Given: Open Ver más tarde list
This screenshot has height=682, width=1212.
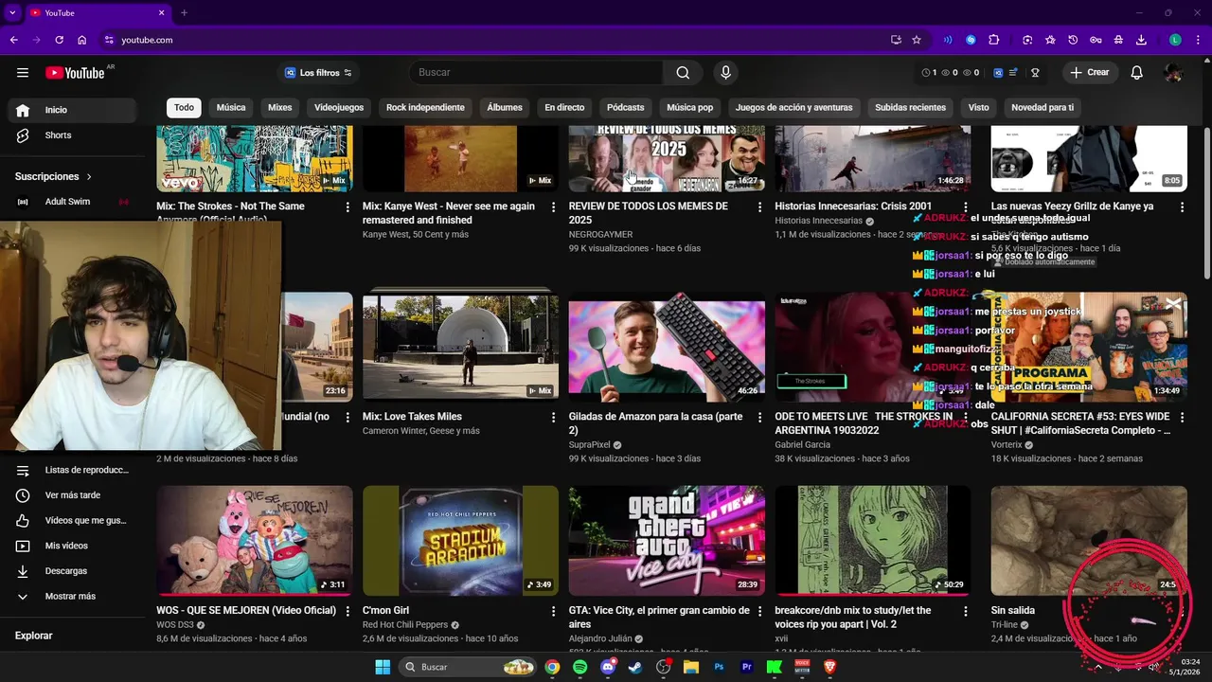Looking at the screenshot, I should coord(72,495).
